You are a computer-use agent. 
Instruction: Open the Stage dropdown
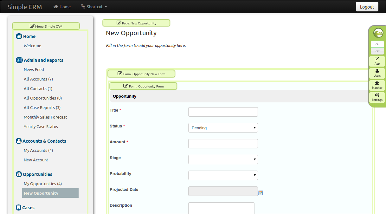pyautogui.click(x=223, y=159)
